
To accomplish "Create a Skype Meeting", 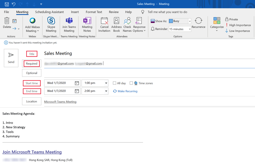I will click(x=51, y=25).
